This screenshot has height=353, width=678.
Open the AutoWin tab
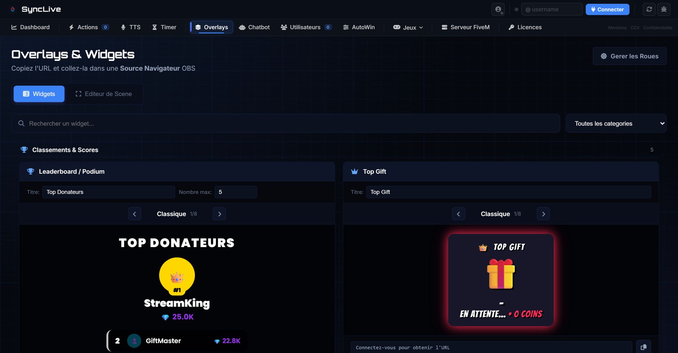point(359,27)
